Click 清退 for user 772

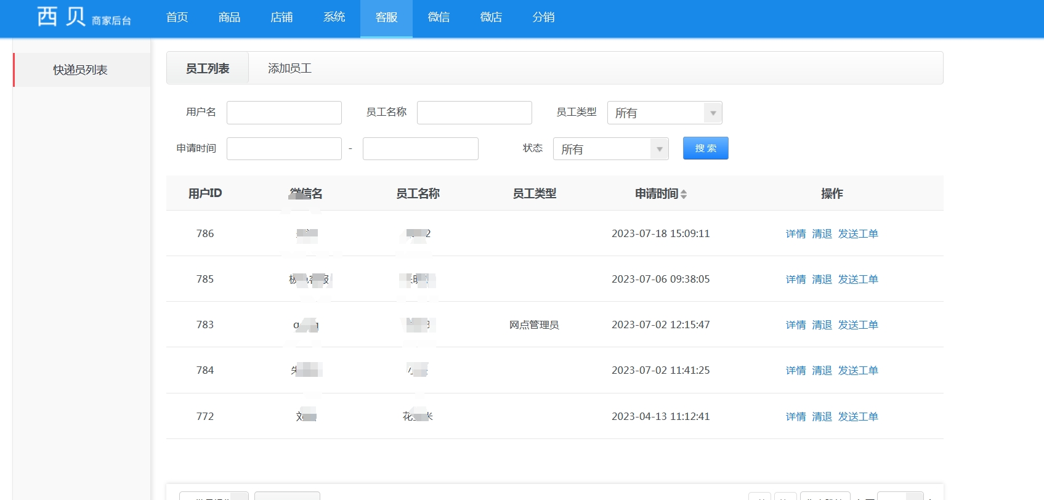point(822,416)
